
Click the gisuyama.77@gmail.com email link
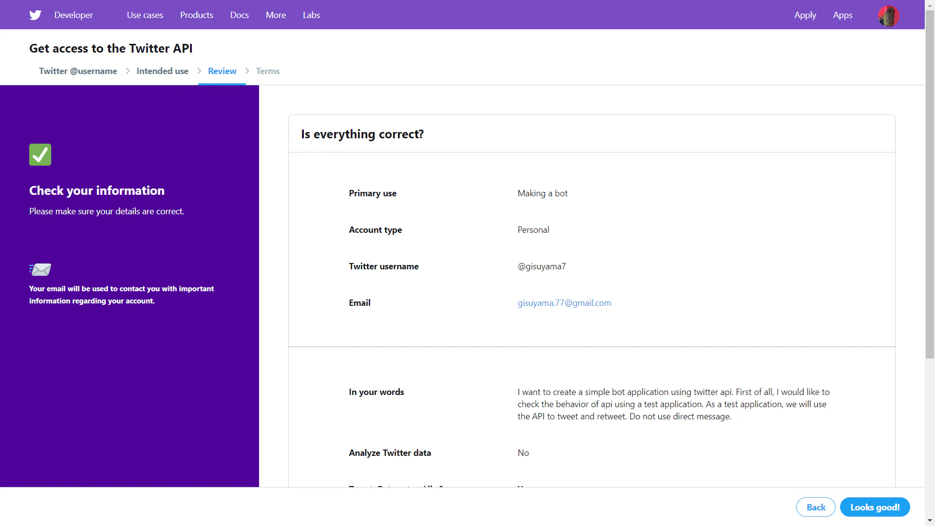[x=564, y=303]
